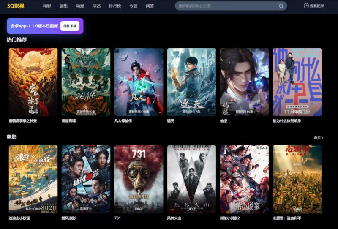Click the 前往下载 download button
The width and height of the screenshot is (338, 229).
point(70,26)
